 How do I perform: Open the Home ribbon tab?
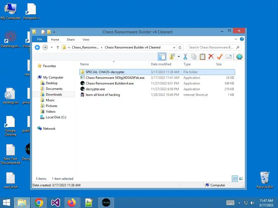tap(55, 40)
